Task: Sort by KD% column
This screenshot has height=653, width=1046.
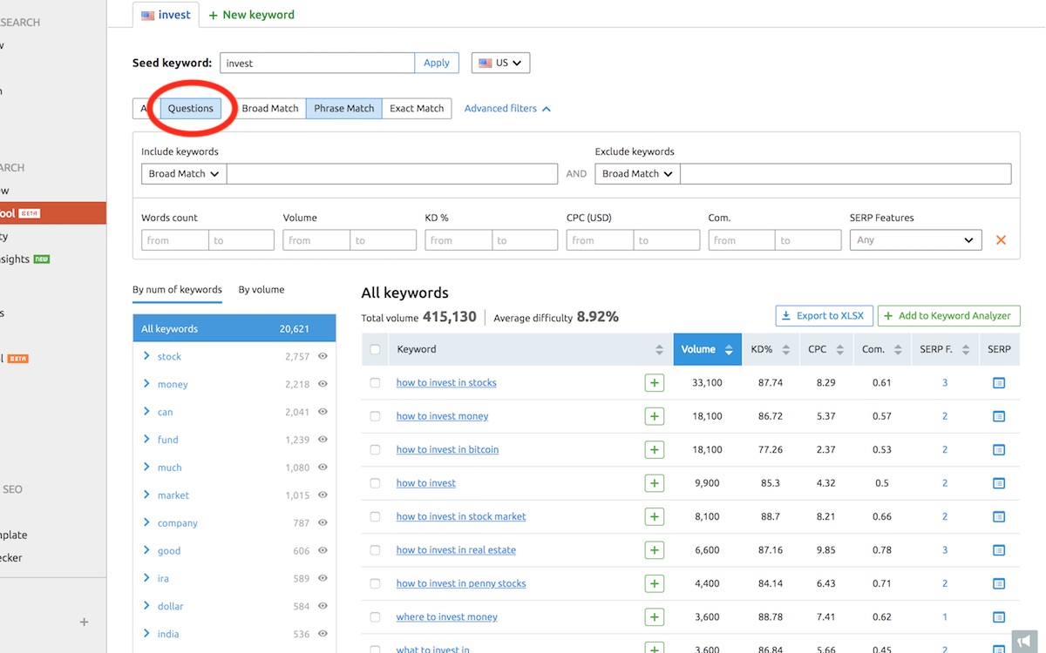Action: coord(785,350)
